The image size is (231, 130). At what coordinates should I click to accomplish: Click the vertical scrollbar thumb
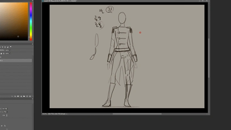[209, 58]
